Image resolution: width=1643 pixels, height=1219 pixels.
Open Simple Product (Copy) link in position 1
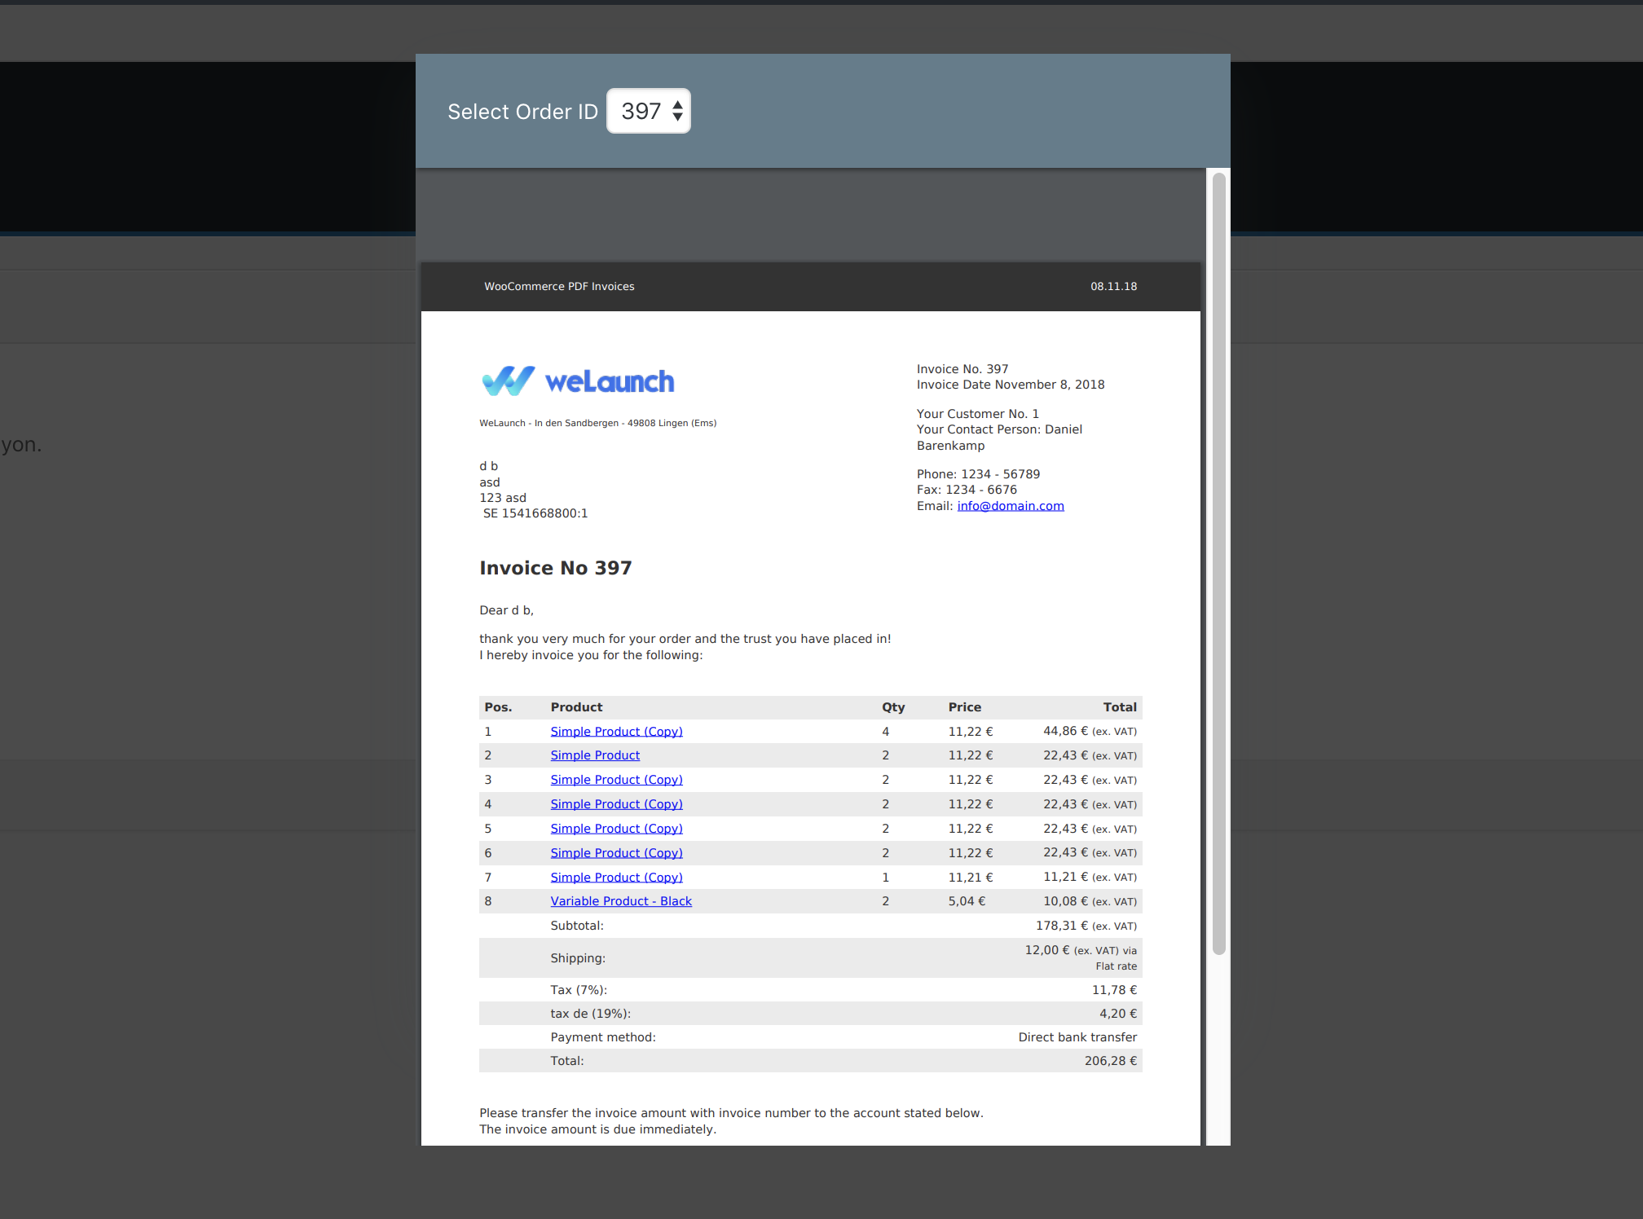[x=616, y=732]
